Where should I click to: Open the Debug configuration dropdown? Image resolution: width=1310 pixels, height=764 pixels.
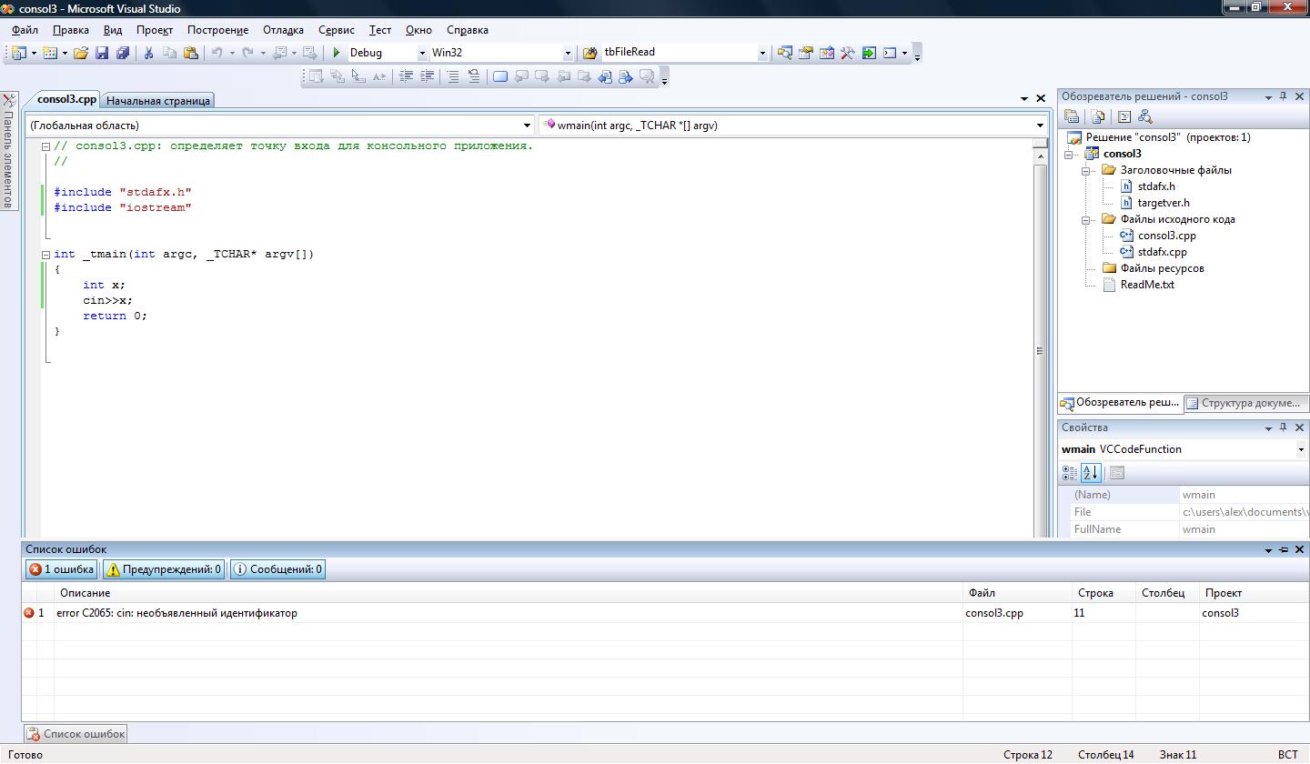click(x=422, y=53)
